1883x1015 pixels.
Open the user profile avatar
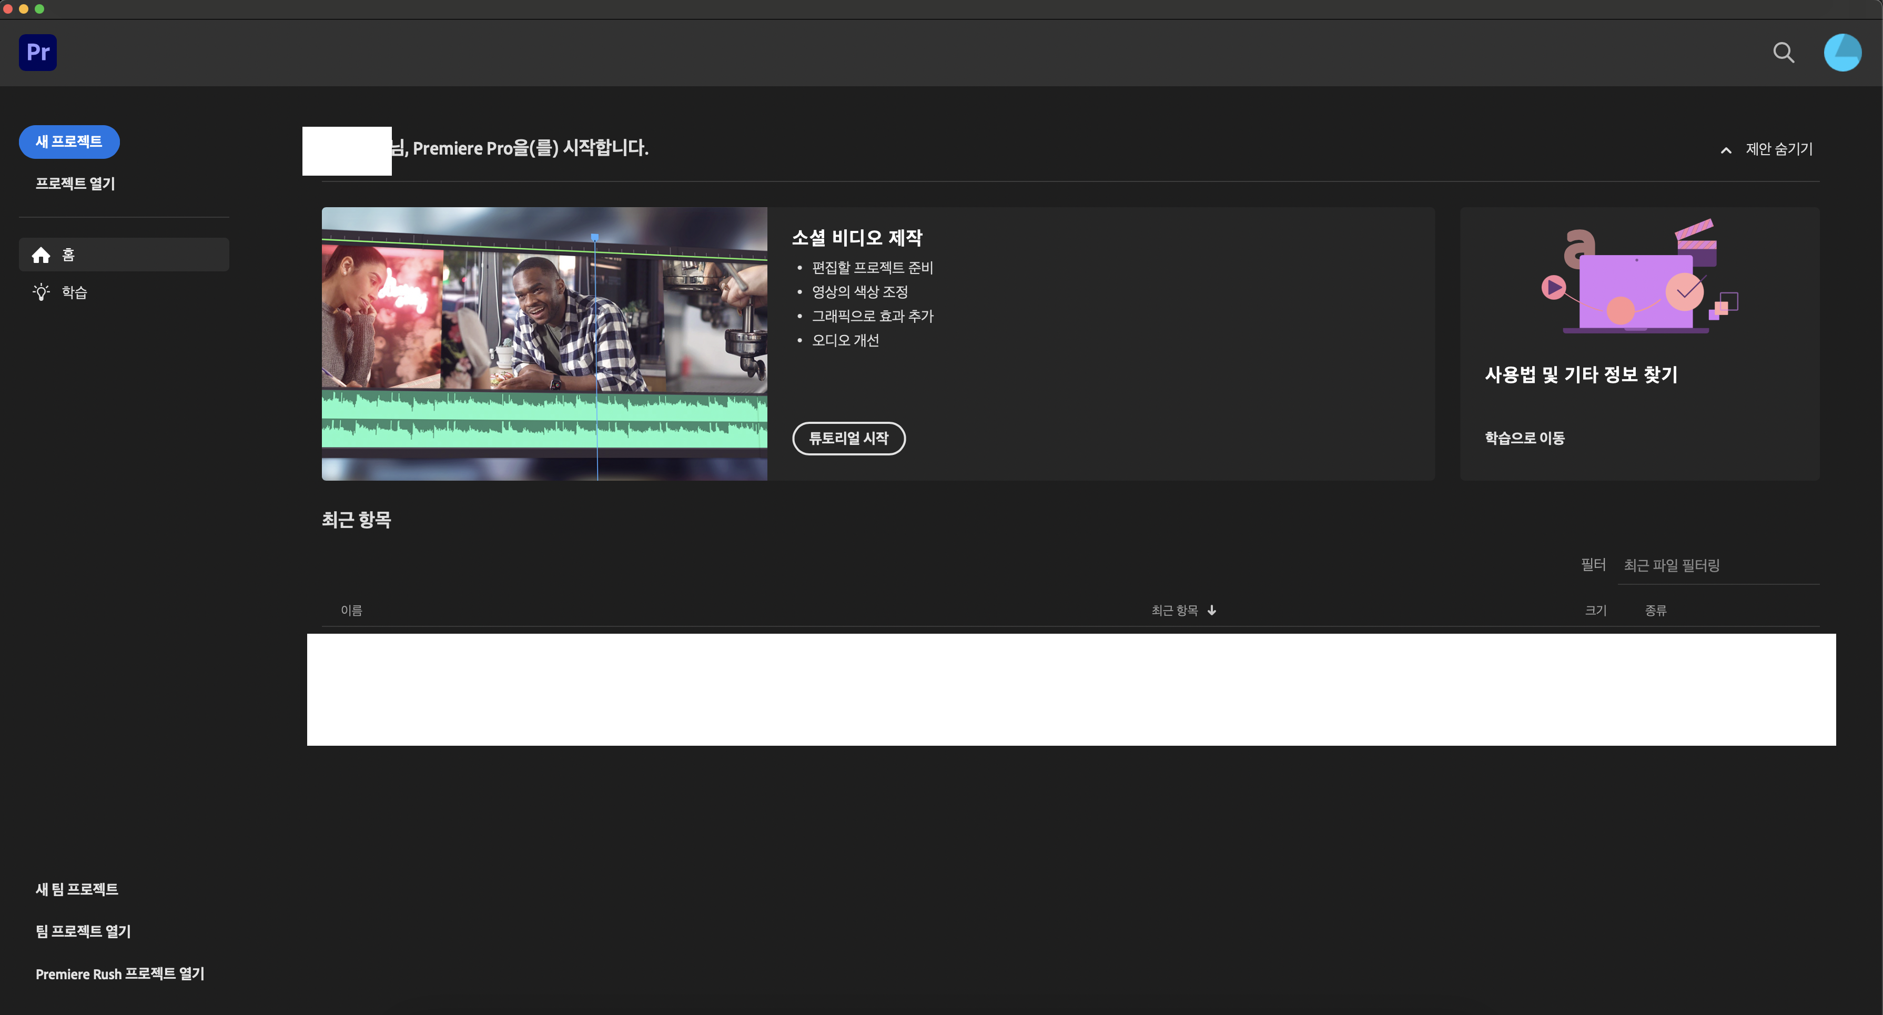coord(1842,53)
